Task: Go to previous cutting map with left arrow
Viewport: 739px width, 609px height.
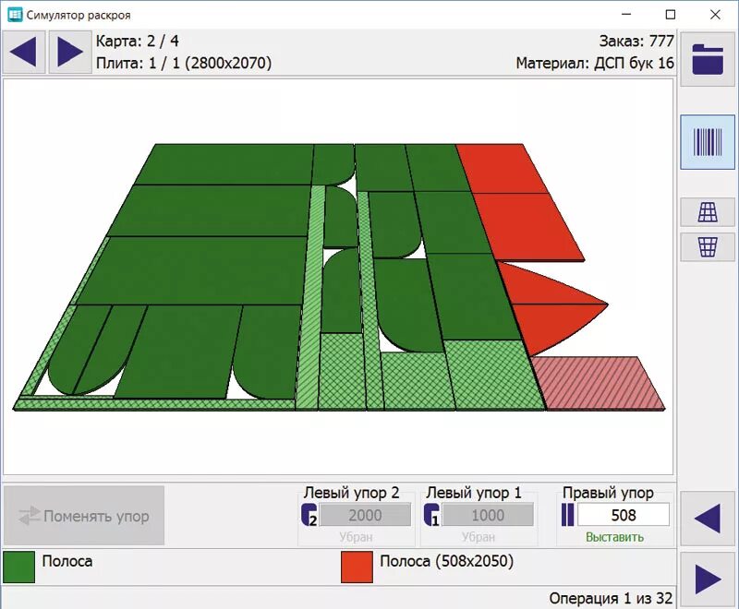Action: (24, 52)
